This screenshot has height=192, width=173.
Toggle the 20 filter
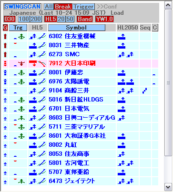tap(61, 19)
